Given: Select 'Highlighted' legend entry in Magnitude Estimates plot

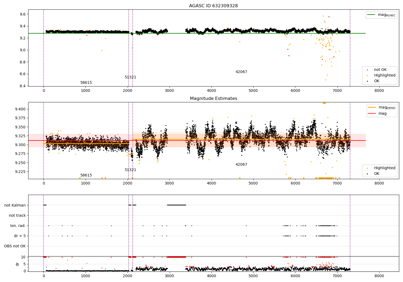Looking at the screenshot, I should 385,168.
